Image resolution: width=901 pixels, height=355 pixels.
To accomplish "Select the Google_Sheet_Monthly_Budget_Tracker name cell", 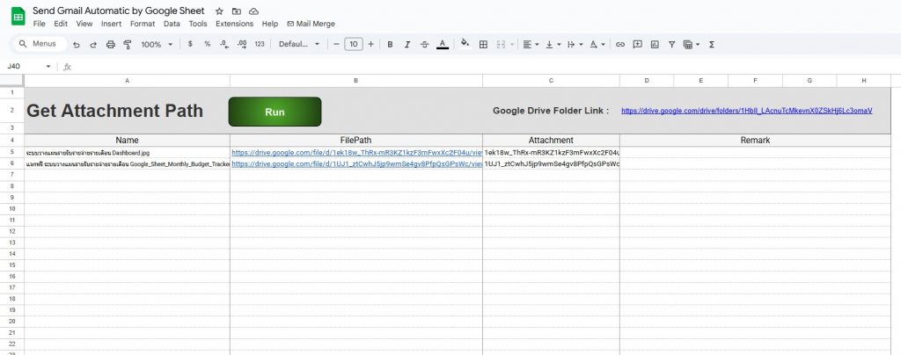I will tap(127, 164).
